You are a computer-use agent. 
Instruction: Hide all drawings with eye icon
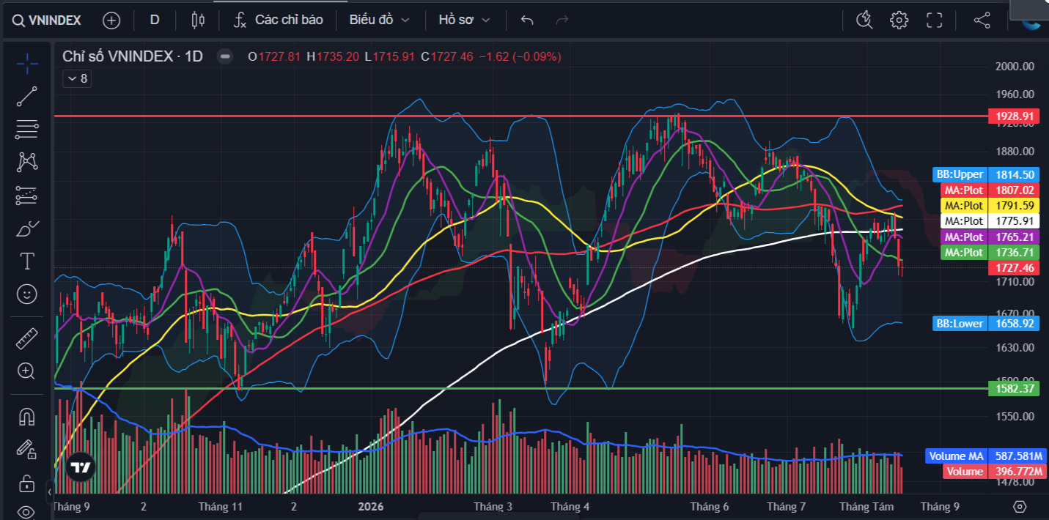click(x=26, y=511)
